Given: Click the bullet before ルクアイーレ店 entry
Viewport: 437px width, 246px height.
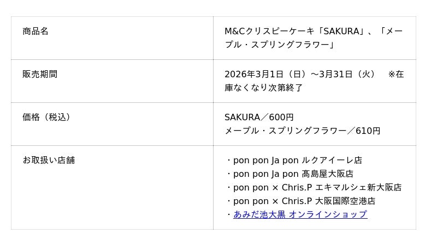Looking at the screenshot, I should tap(229, 161).
